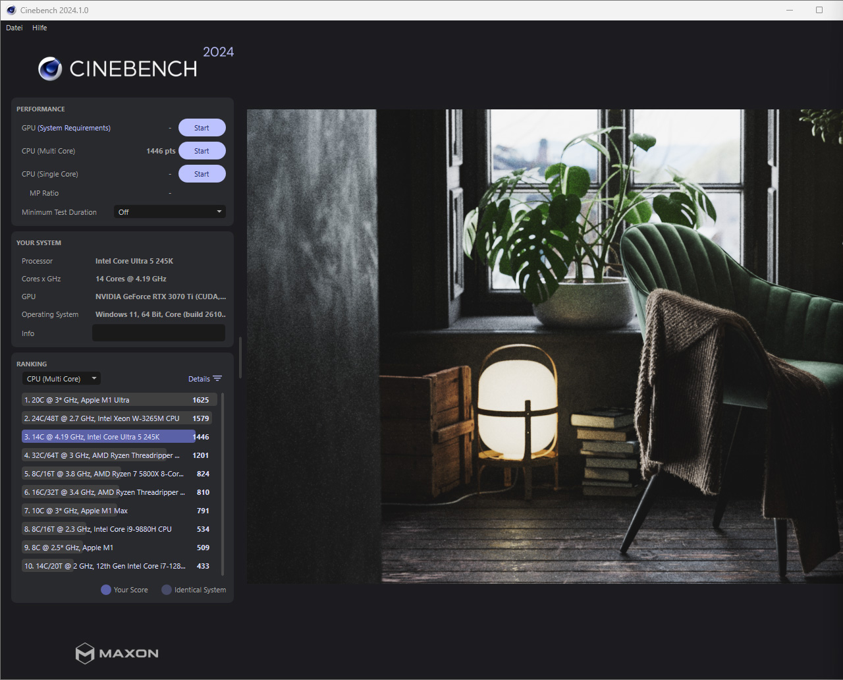843x680 pixels.
Task: Click the Maxon logo at the bottom
Action: [x=117, y=653]
